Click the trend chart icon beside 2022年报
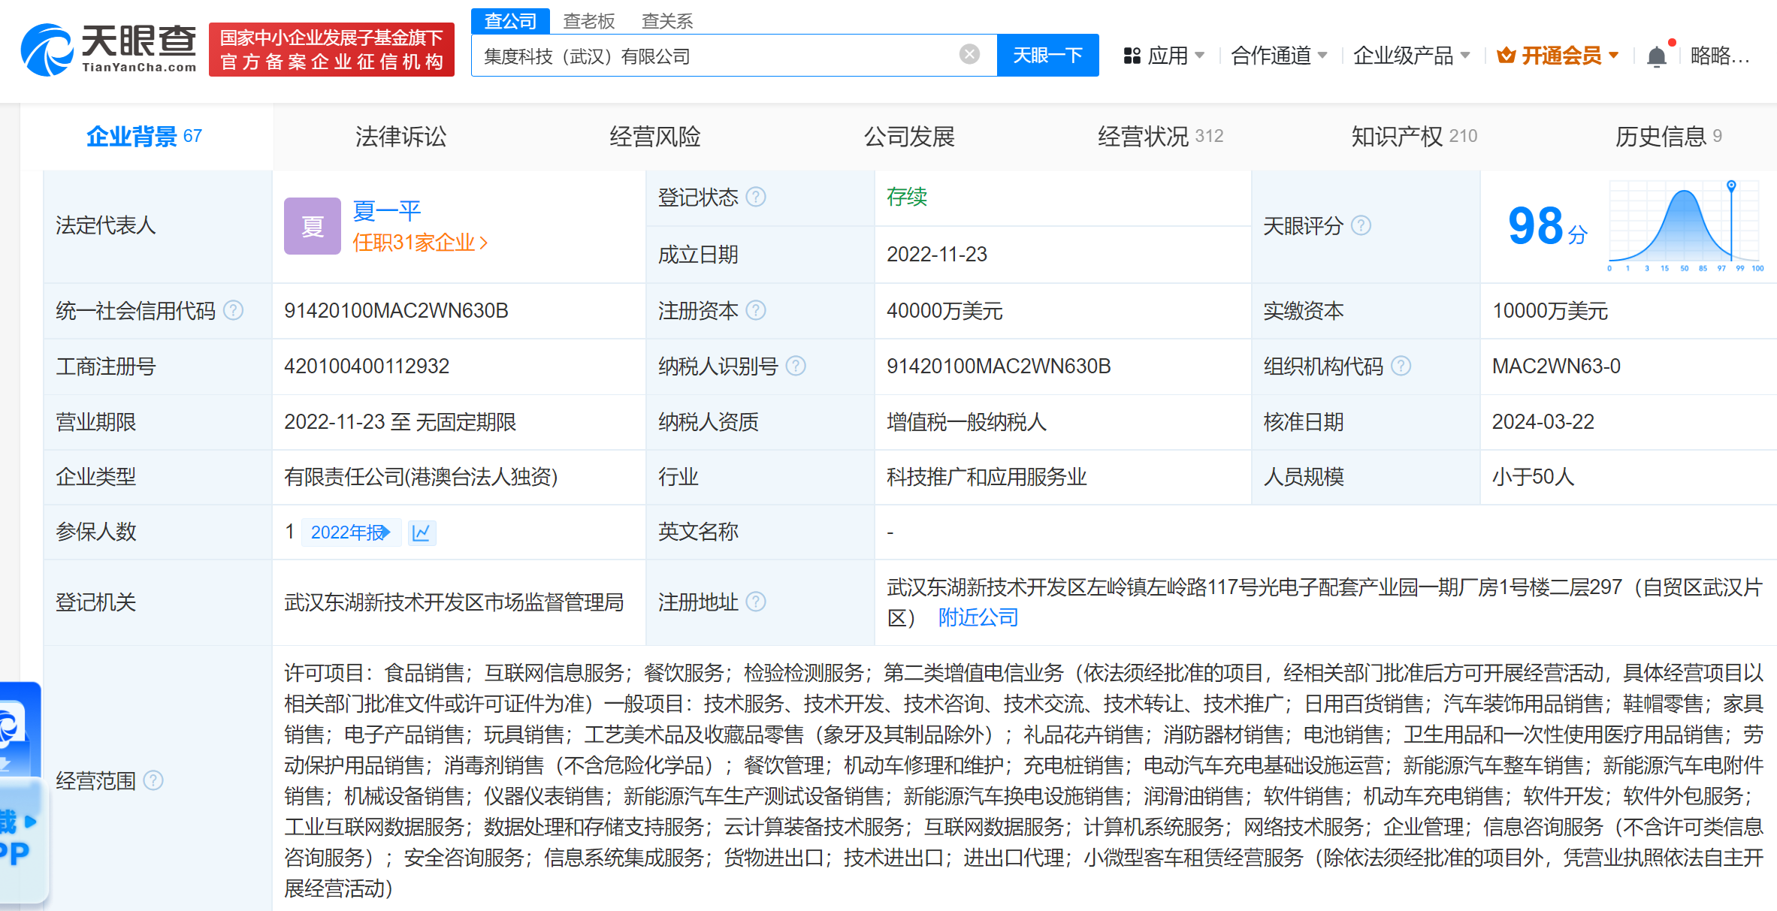1777x911 pixels. pos(422,532)
